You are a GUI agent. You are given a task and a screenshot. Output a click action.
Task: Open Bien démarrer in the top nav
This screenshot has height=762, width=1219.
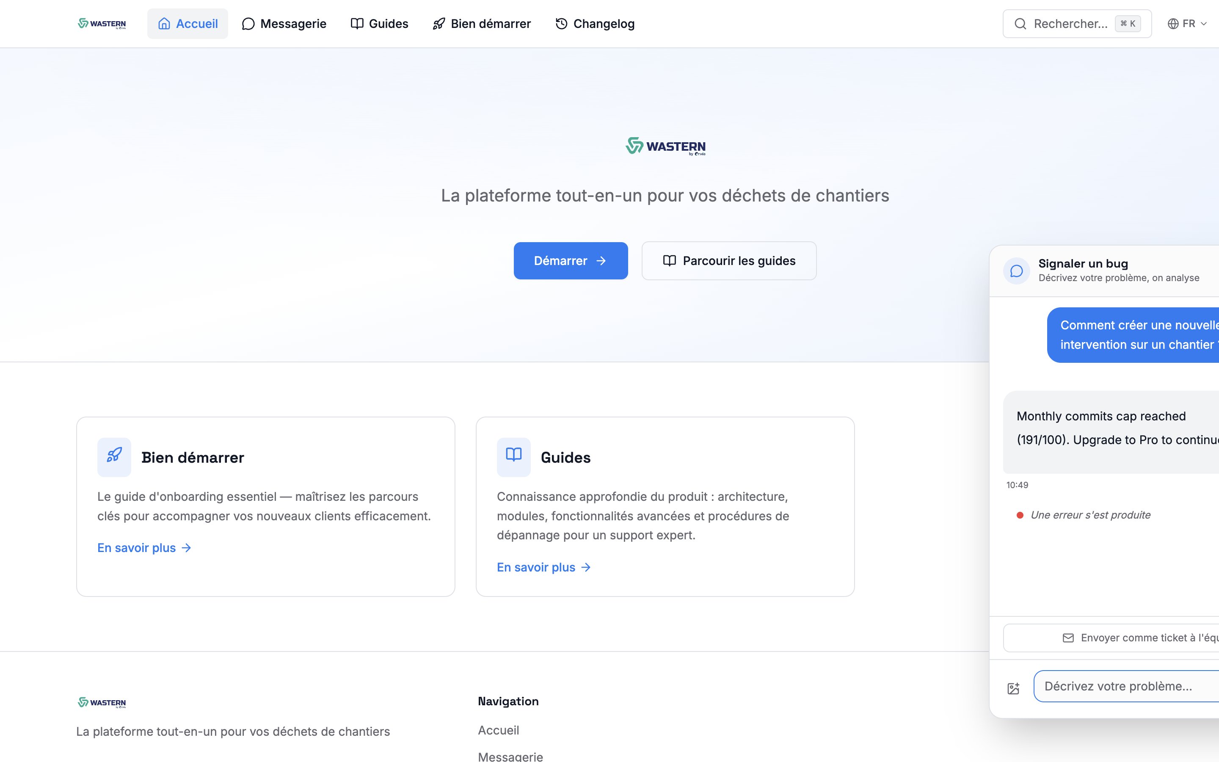(x=482, y=24)
